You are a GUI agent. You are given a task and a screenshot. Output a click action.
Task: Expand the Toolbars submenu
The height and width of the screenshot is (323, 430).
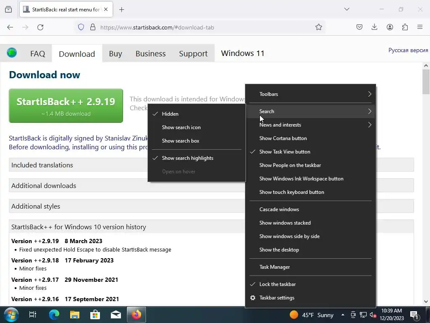(x=310, y=94)
